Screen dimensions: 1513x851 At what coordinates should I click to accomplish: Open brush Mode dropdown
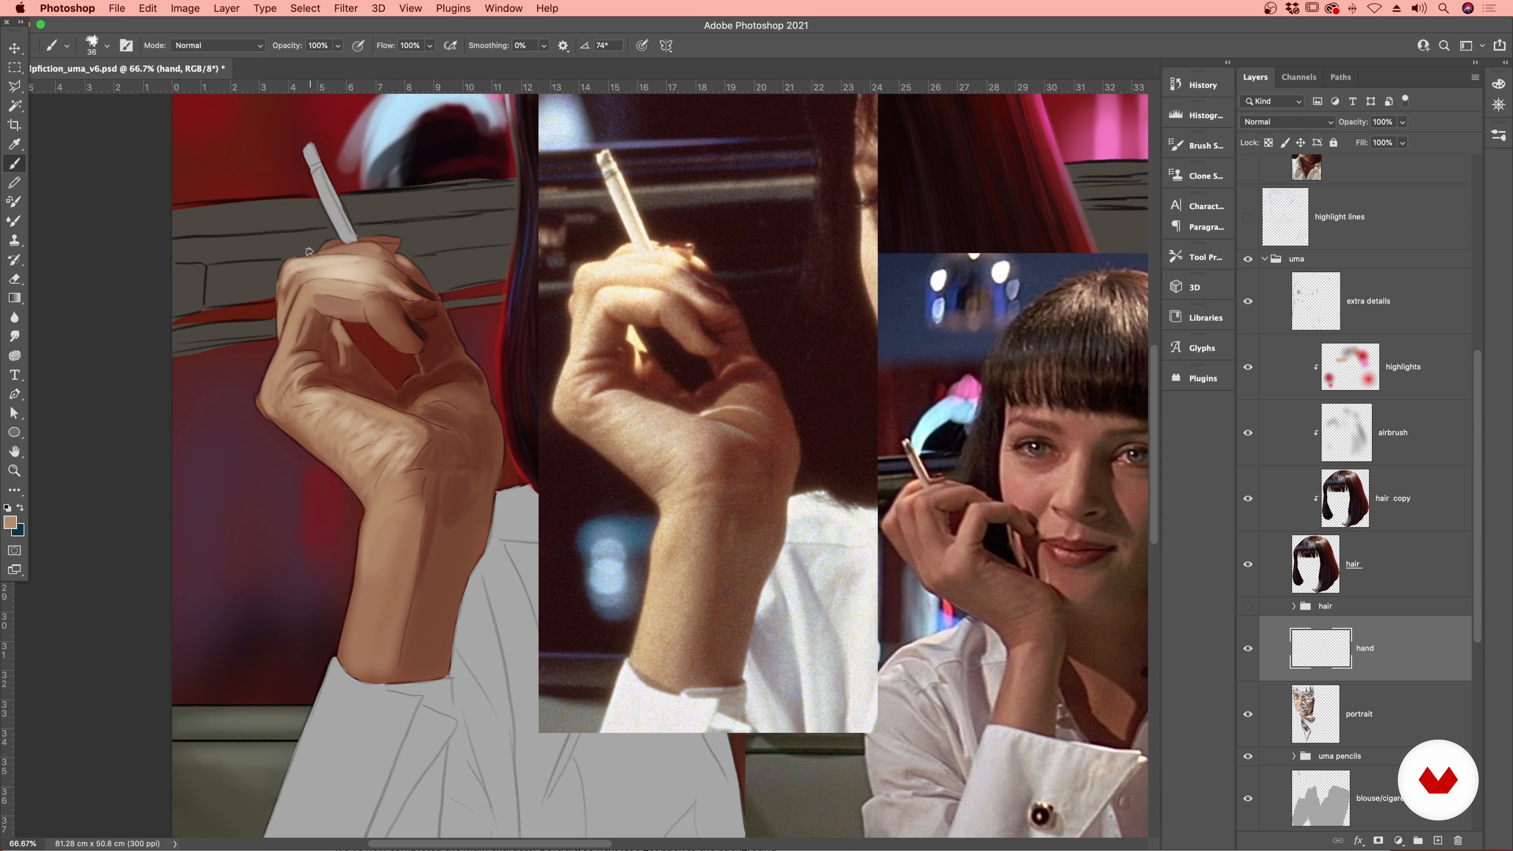point(218,45)
